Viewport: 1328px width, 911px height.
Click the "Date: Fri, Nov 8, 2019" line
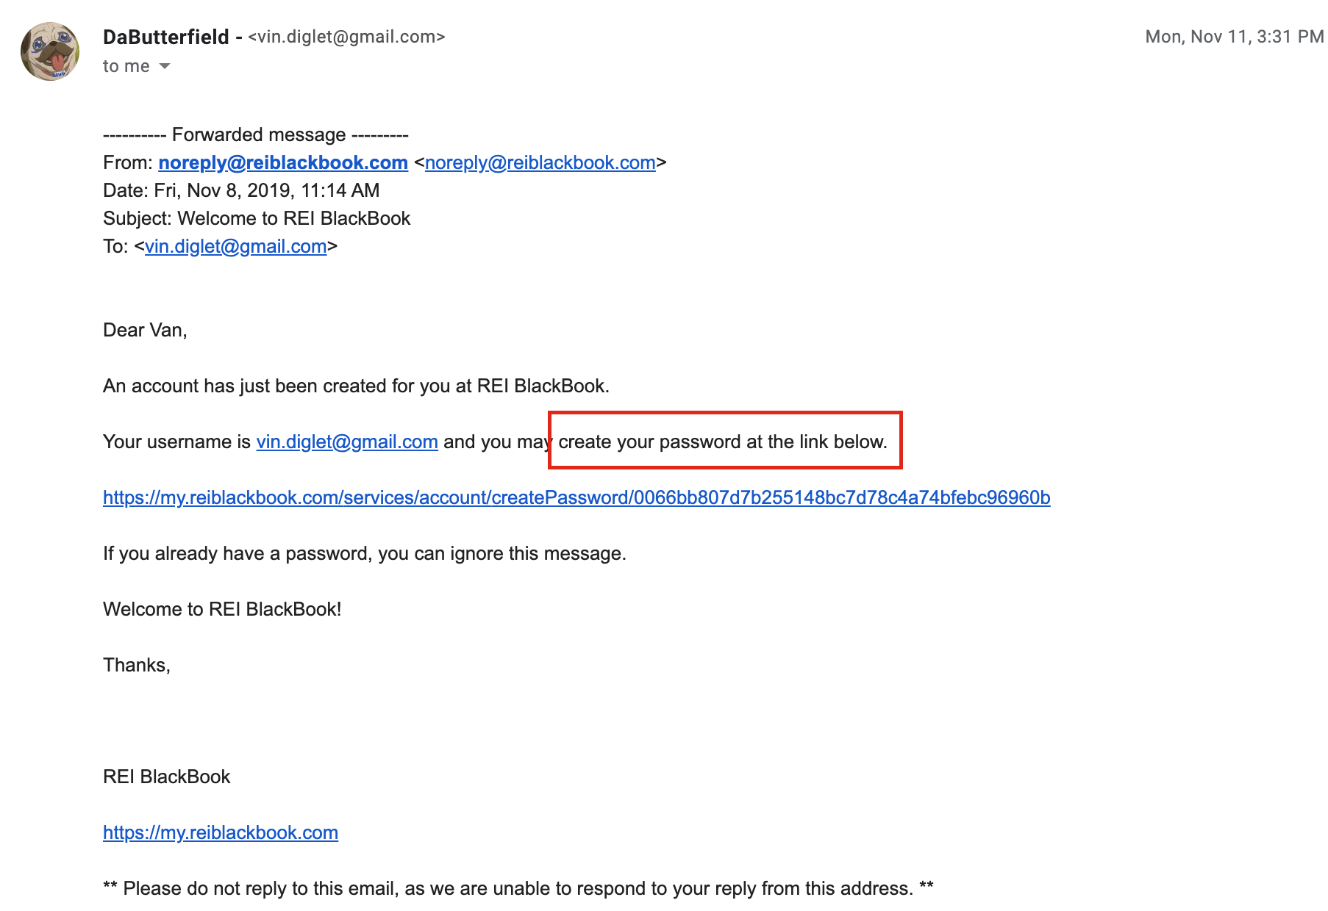point(241,190)
